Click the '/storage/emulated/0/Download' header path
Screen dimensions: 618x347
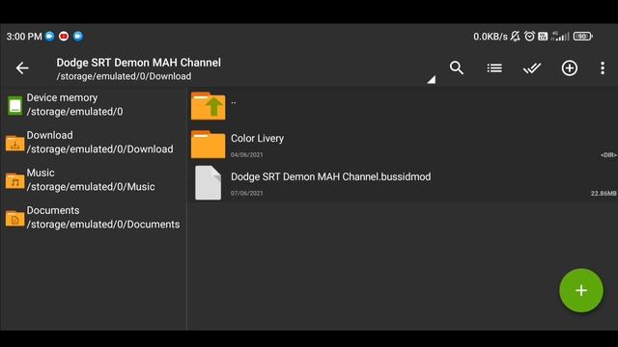pos(124,76)
